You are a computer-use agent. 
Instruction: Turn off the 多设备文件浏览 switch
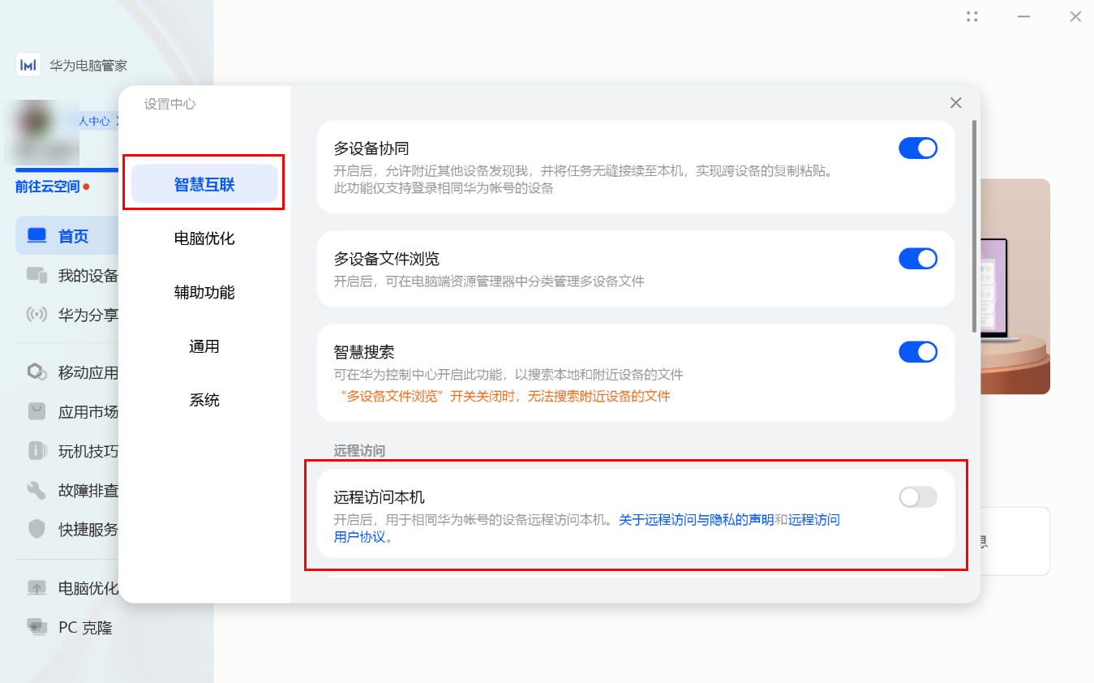click(x=918, y=259)
